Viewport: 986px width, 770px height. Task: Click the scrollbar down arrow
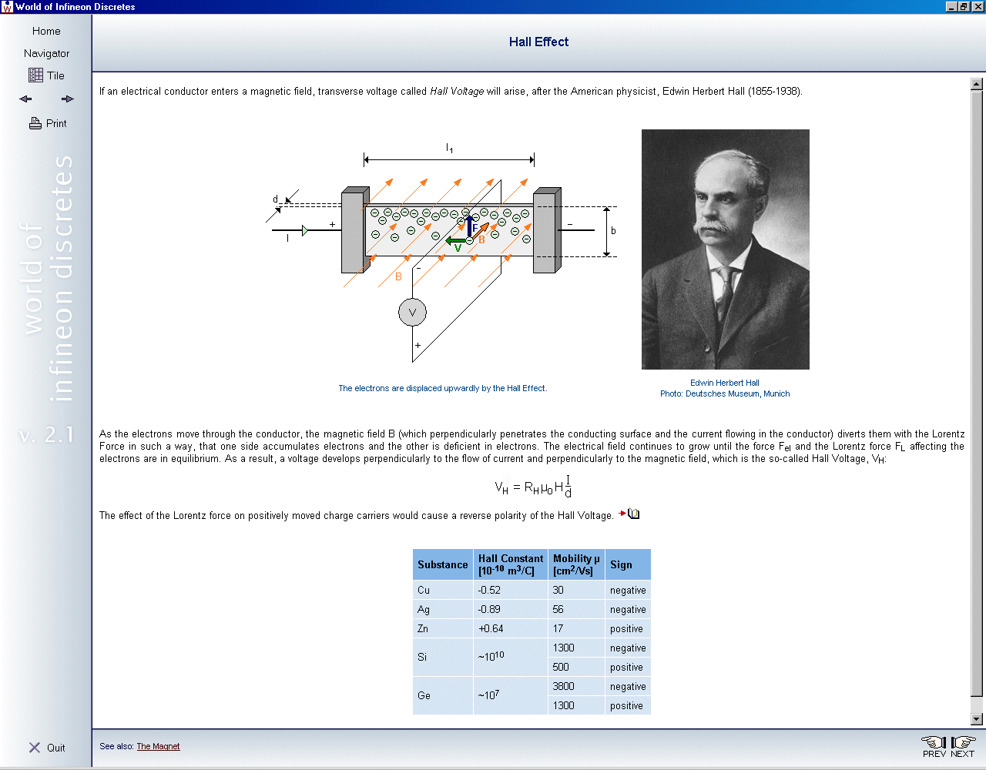coord(976,719)
